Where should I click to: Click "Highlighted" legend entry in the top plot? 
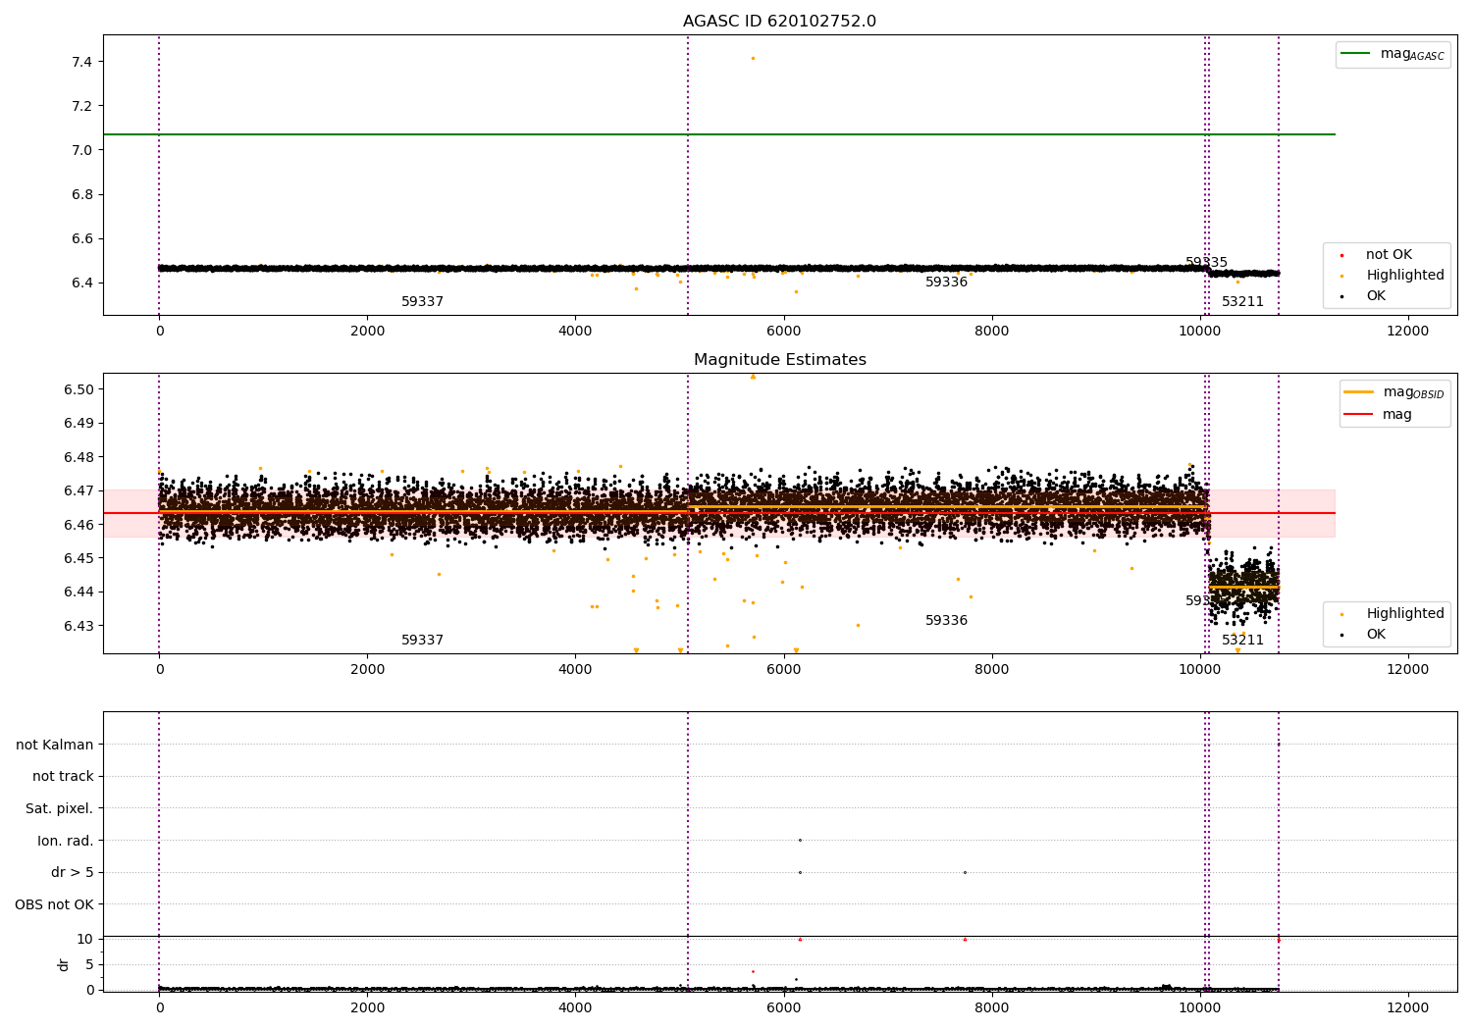[1404, 276]
